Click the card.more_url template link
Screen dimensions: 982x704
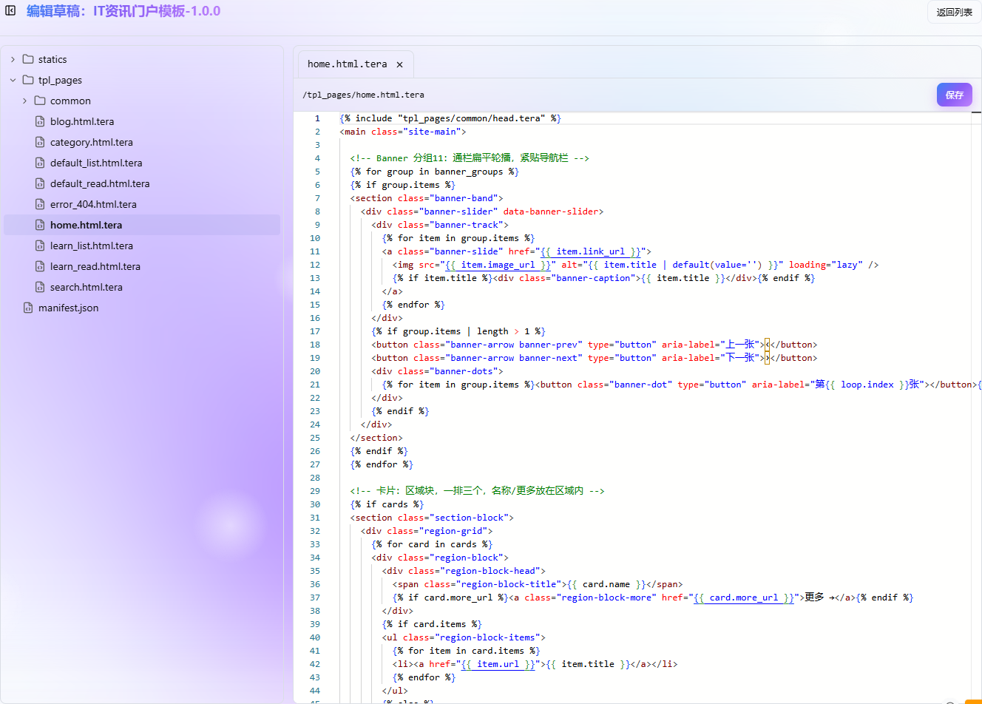(x=744, y=598)
